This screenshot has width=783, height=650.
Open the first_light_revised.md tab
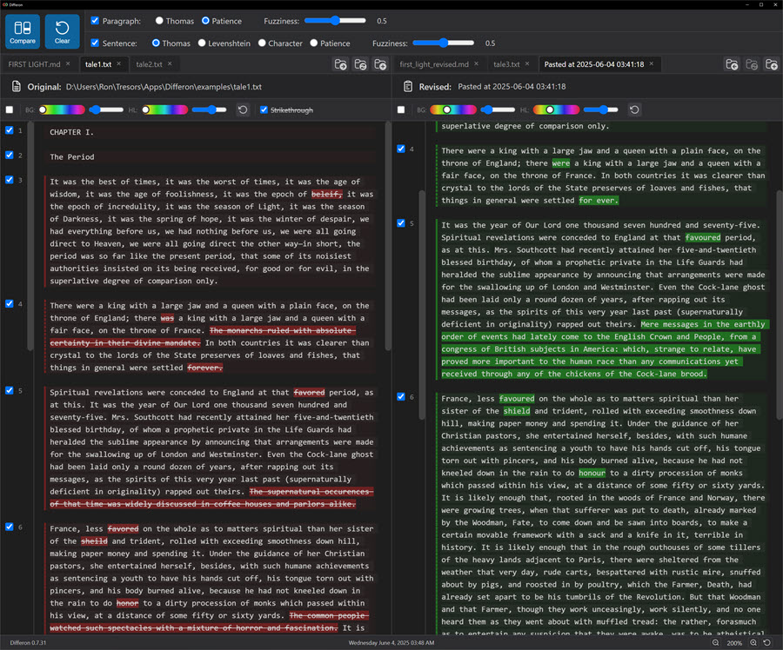coord(433,64)
